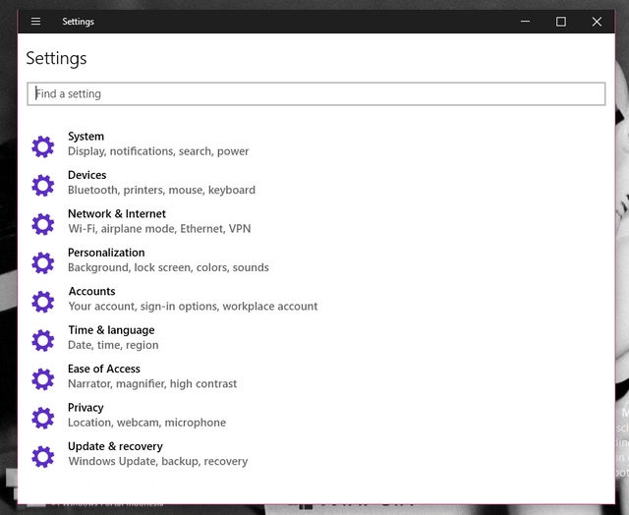Open Privacy settings label
Screen dimensions: 629x515
[86, 407]
